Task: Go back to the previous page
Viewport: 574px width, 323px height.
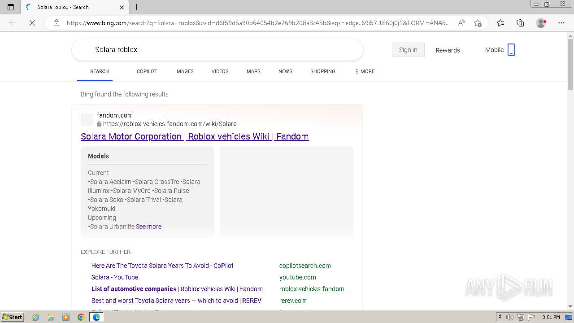Action: tap(13, 23)
